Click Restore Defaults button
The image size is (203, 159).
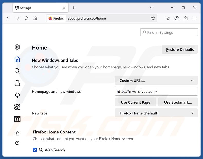pyautogui.click(x=180, y=49)
